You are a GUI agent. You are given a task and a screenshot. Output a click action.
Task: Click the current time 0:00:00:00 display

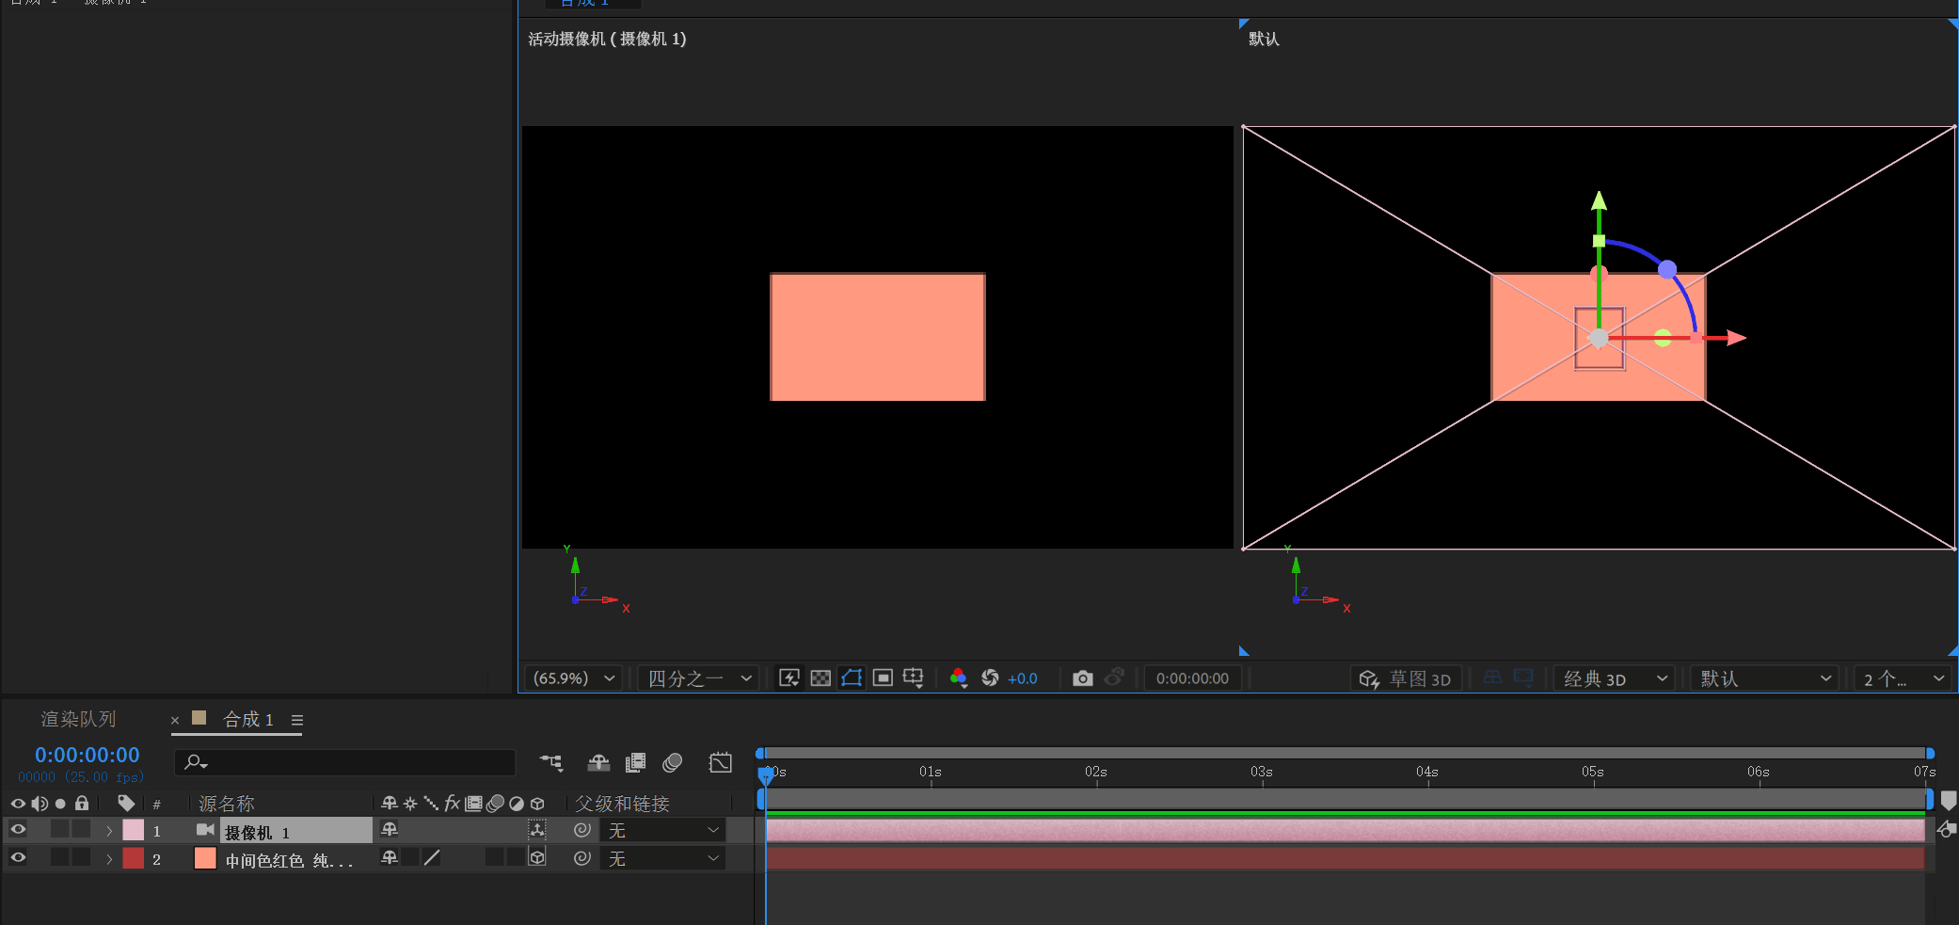(88, 755)
